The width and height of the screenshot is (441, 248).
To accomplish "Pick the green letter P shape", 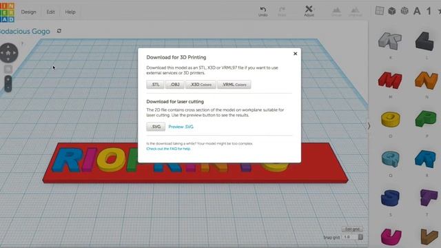I will point(426,118).
